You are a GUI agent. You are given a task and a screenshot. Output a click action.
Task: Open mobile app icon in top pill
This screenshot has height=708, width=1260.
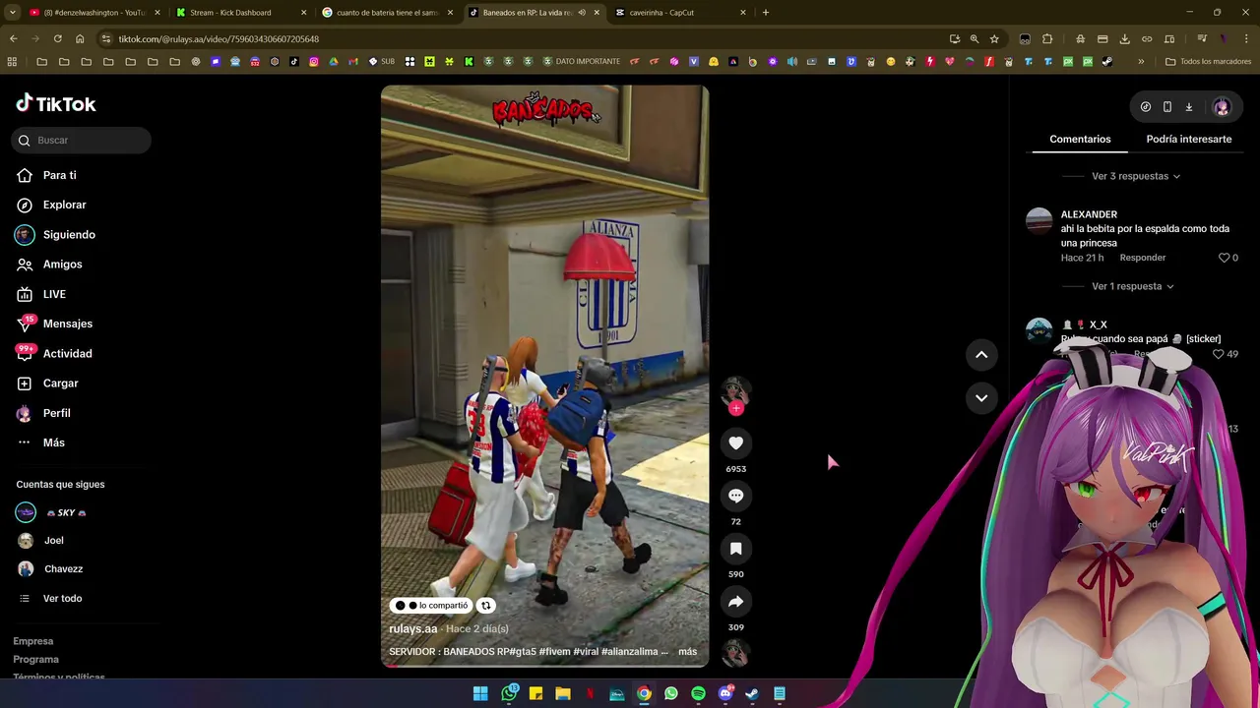tap(1167, 107)
